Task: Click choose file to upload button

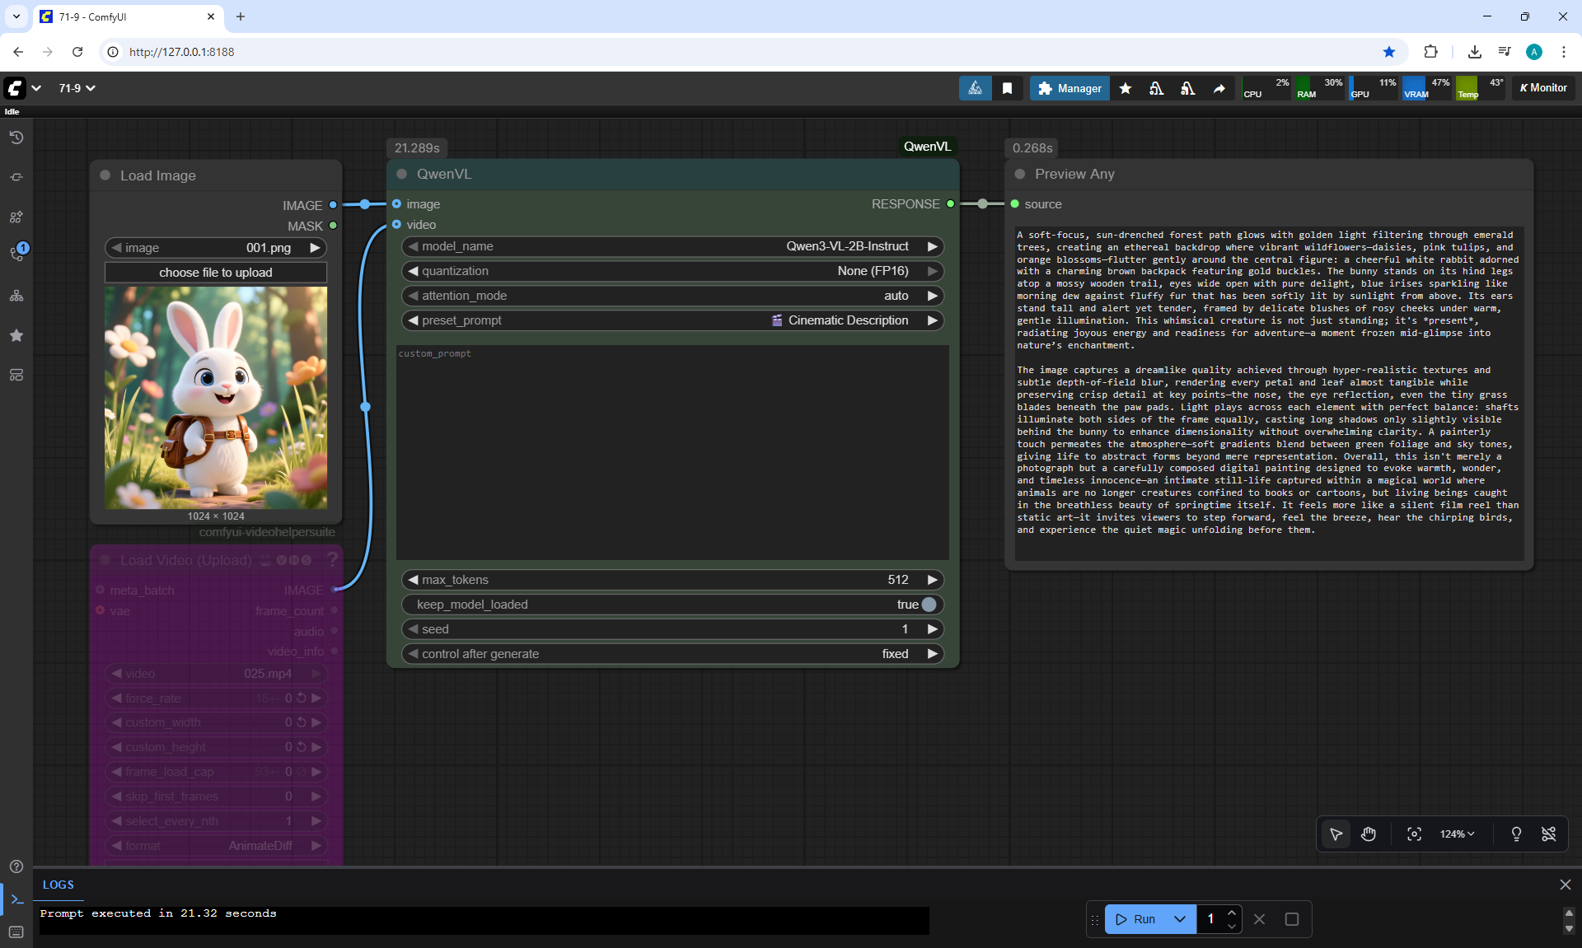Action: coord(215,273)
